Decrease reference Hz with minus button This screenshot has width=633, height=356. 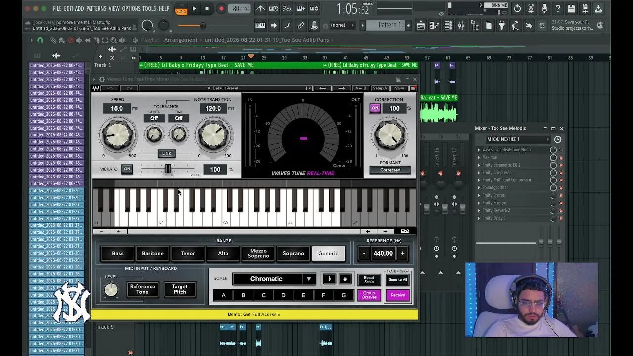[x=364, y=253]
